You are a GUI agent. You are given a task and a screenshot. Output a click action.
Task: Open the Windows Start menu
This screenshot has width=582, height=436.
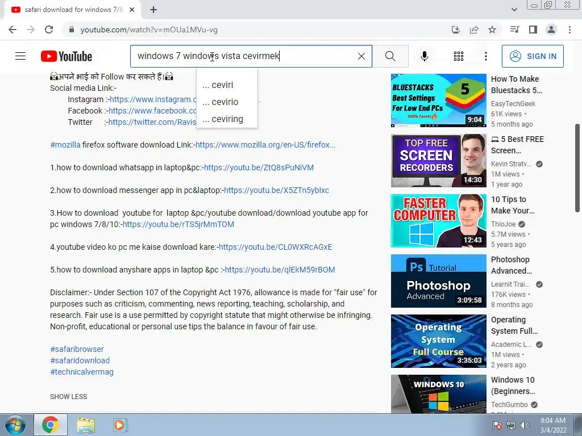coord(15,425)
